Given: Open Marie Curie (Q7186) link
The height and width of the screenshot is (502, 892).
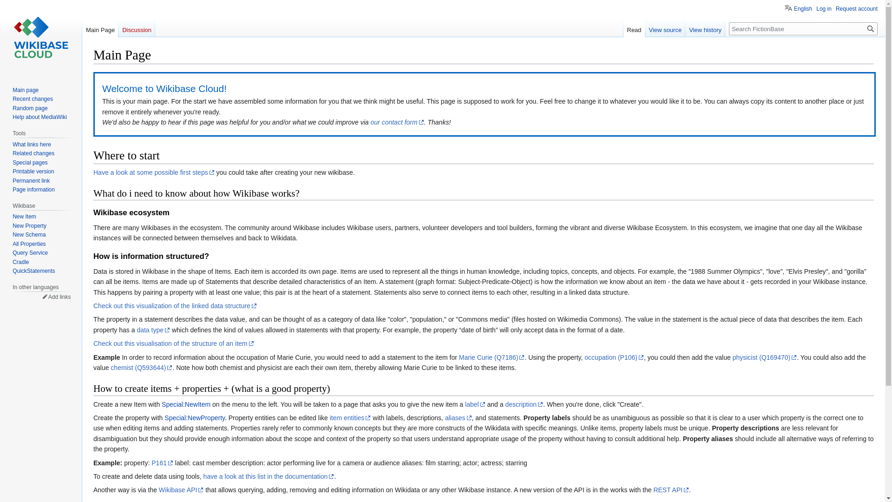Looking at the screenshot, I should click(x=491, y=357).
